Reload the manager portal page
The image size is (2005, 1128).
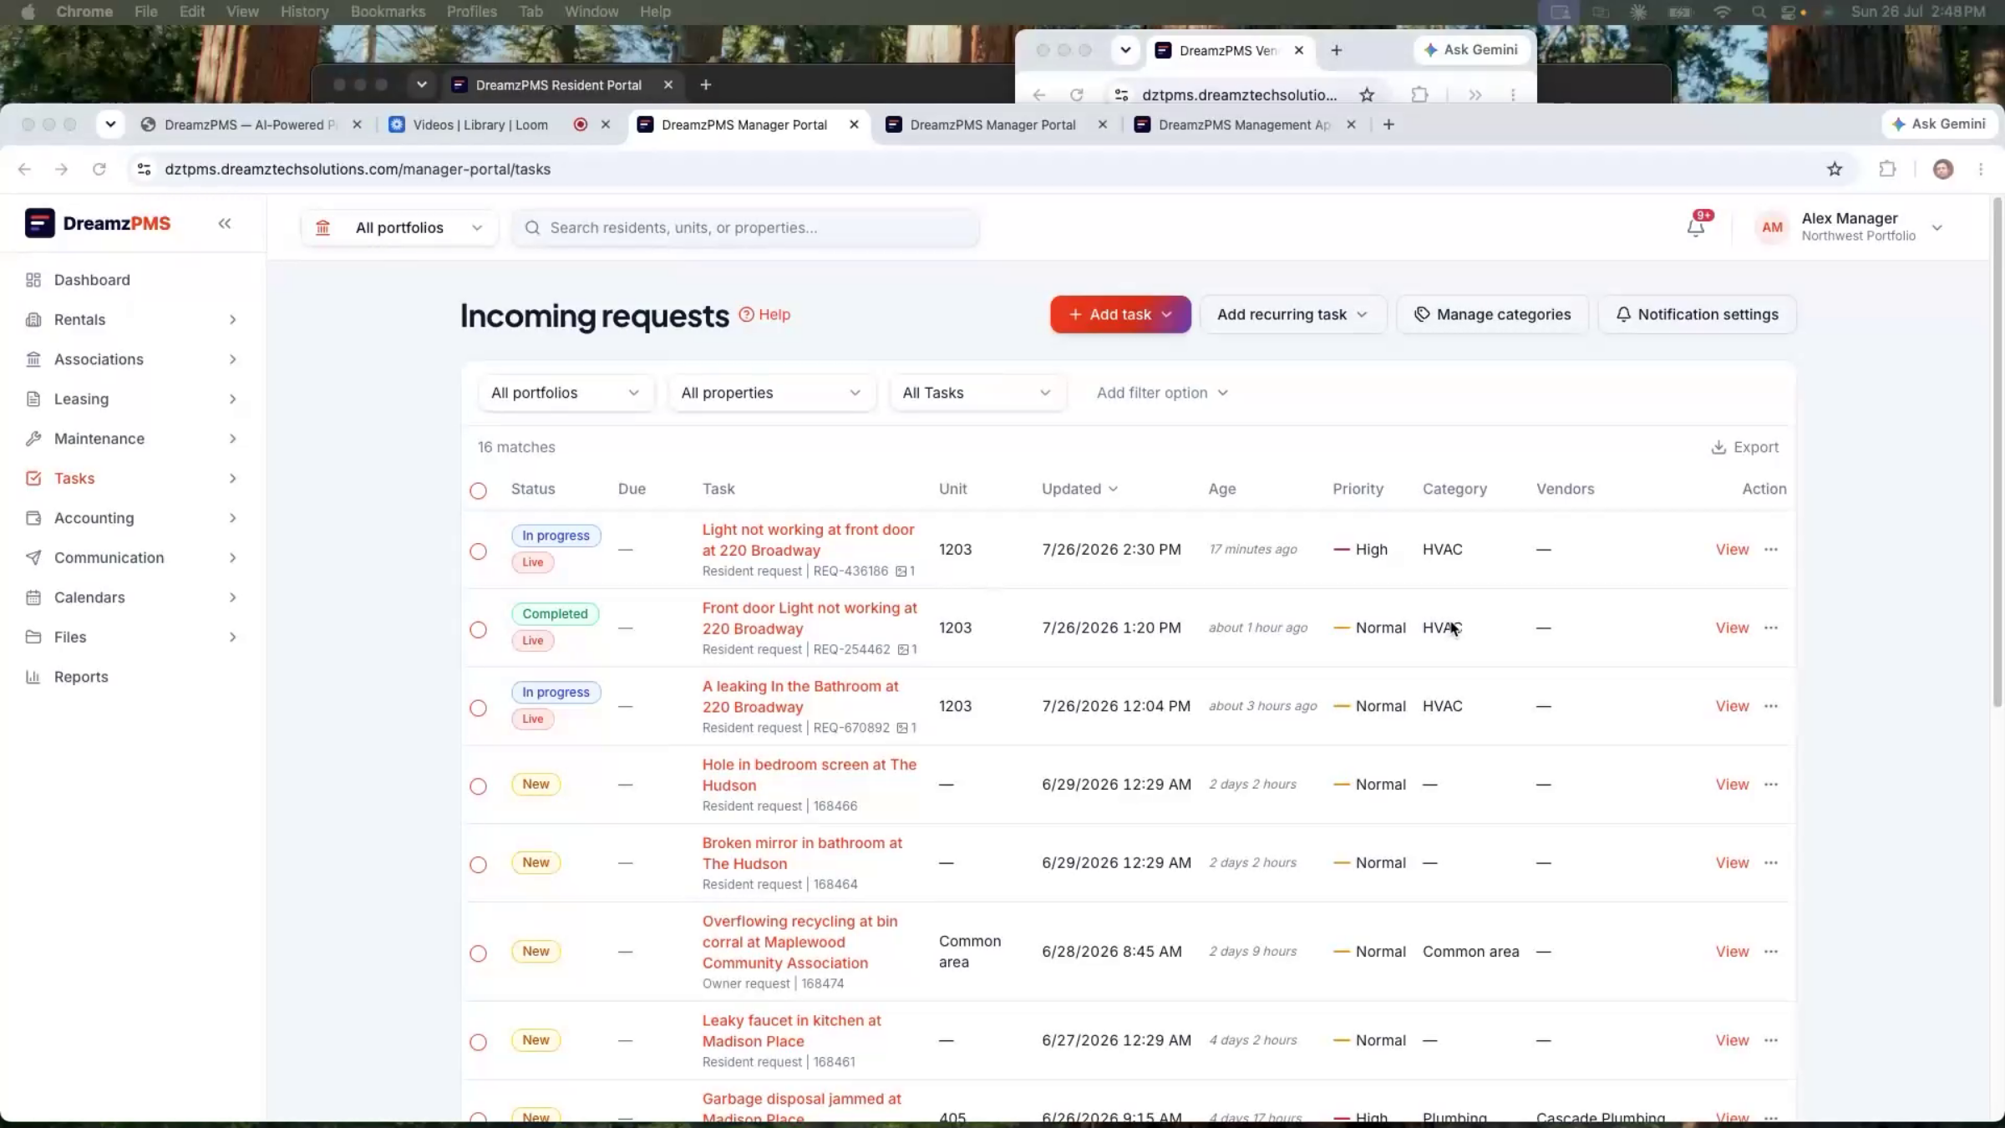(99, 169)
